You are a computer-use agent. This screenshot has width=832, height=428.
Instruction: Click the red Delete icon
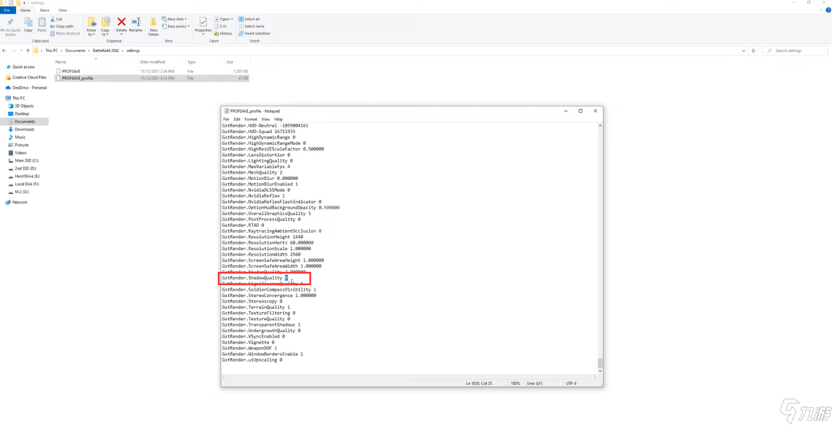pos(121,22)
